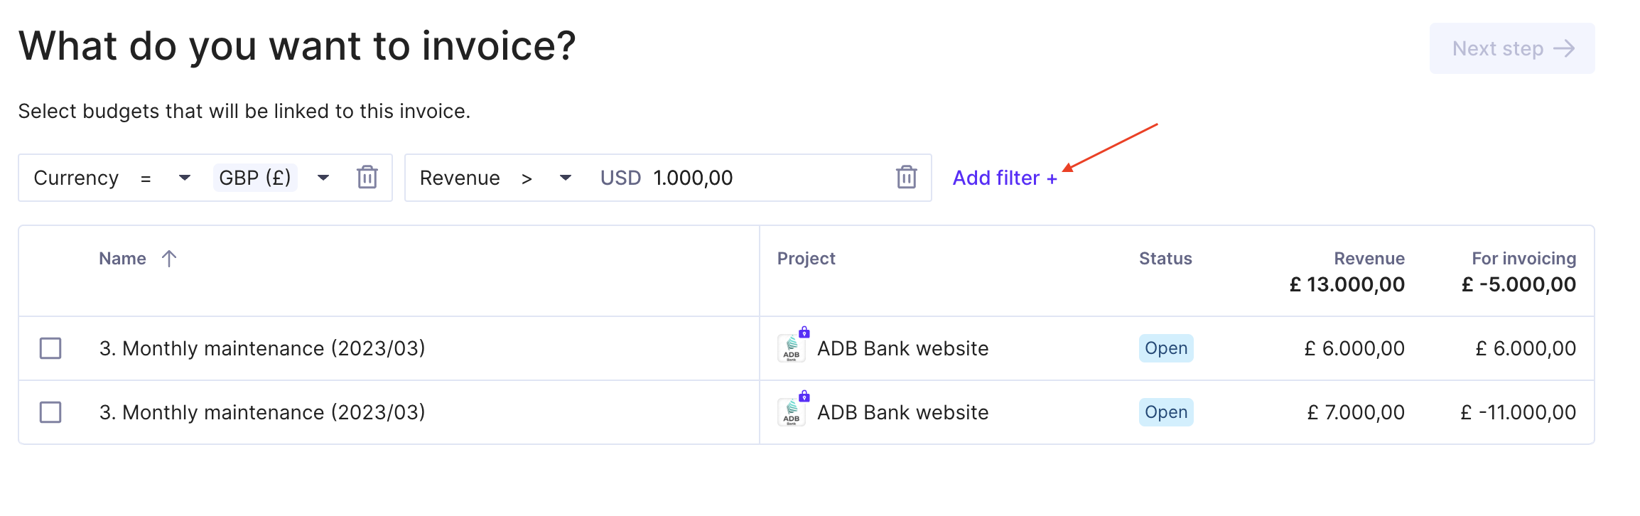
Task: Delete the Currency filter with trash icon
Action: tap(367, 177)
